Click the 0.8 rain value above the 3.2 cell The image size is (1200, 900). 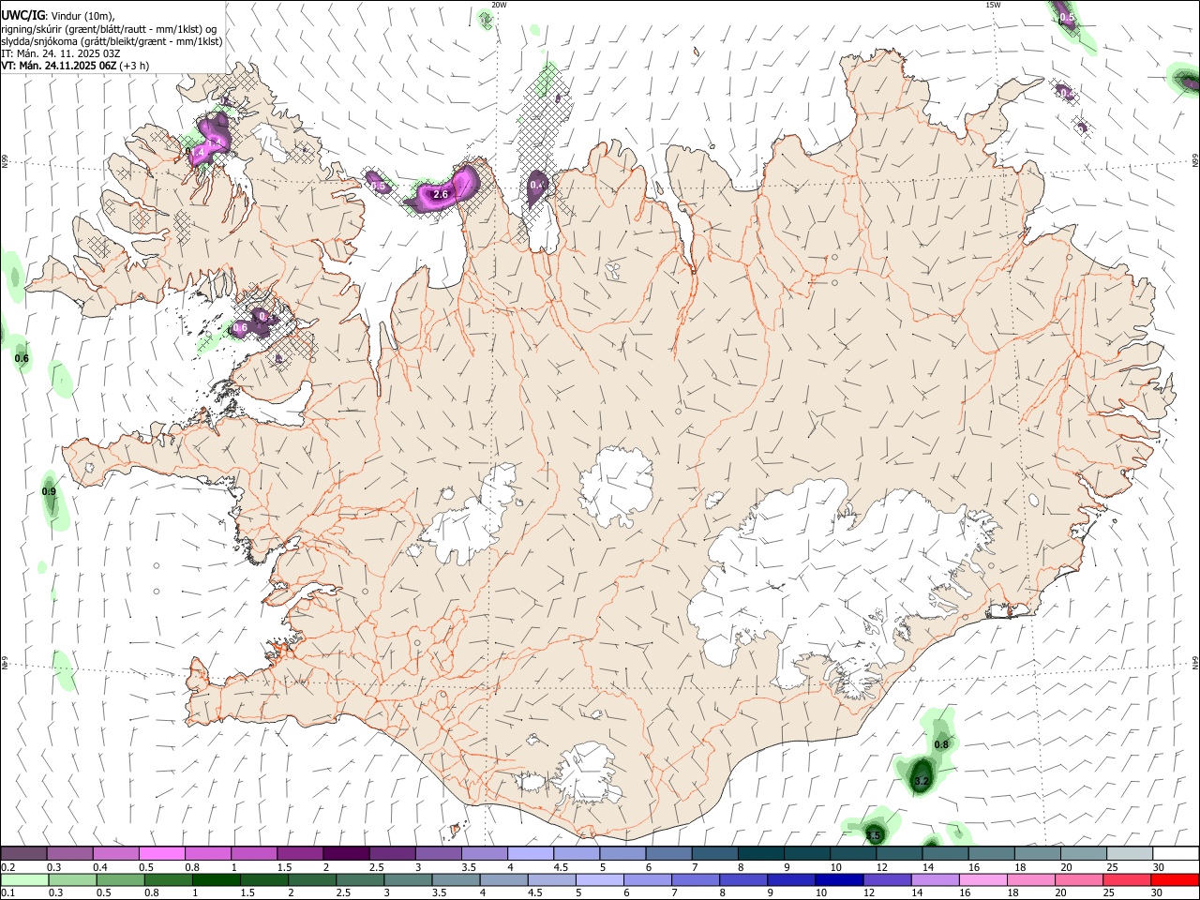(x=942, y=744)
